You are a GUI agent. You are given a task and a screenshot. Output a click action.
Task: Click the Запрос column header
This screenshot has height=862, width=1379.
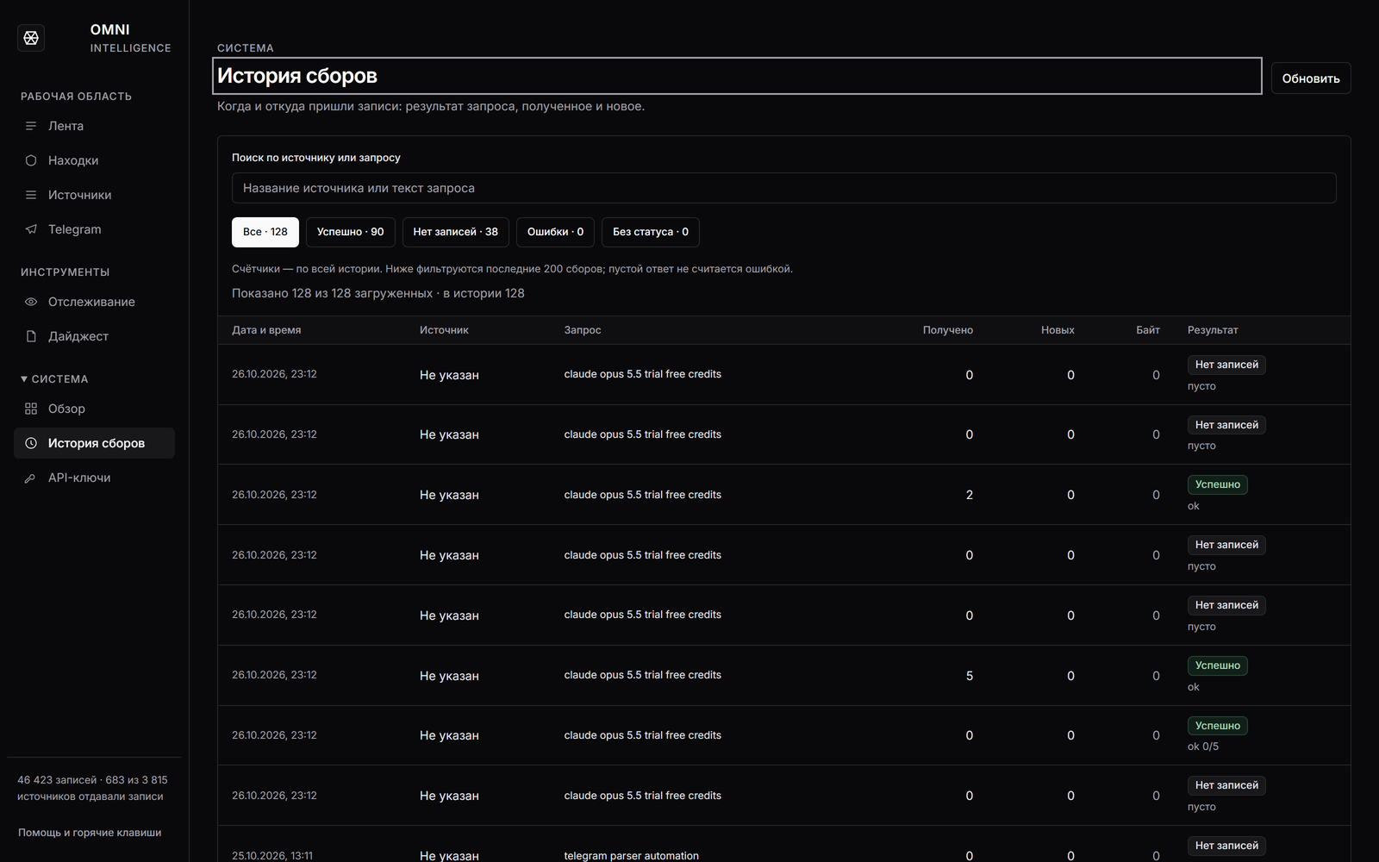pos(583,330)
